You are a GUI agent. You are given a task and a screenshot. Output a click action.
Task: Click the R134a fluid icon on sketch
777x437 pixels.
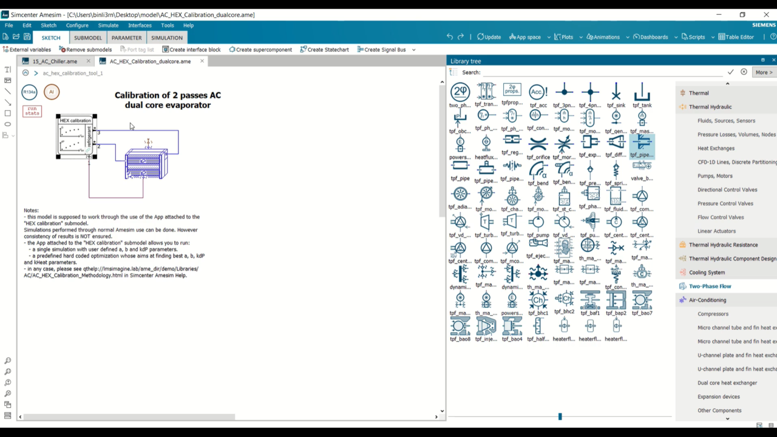click(x=29, y=92)
